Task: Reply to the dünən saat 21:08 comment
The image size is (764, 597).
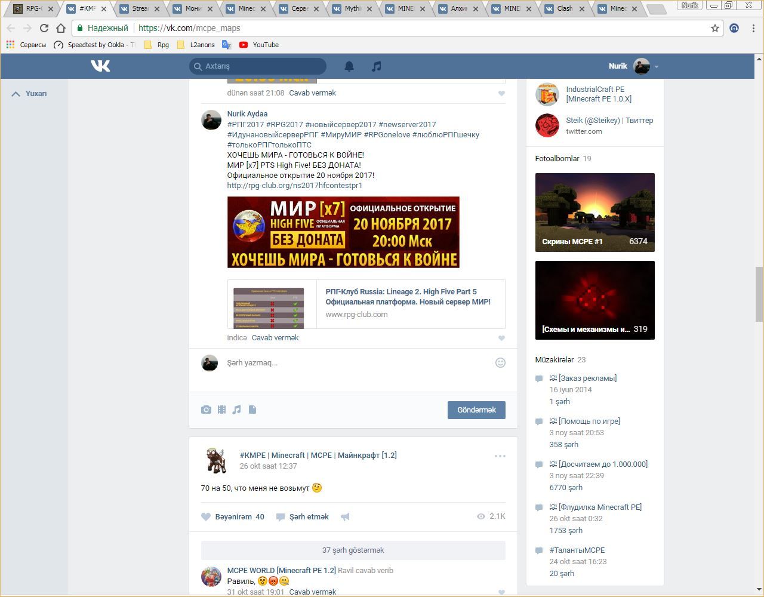Action: [312, 93]
